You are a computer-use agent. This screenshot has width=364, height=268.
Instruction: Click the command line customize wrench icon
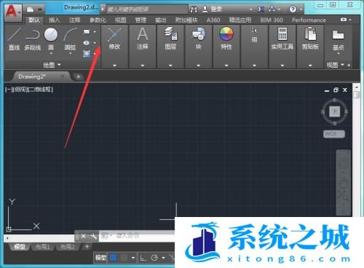point(93,236)
